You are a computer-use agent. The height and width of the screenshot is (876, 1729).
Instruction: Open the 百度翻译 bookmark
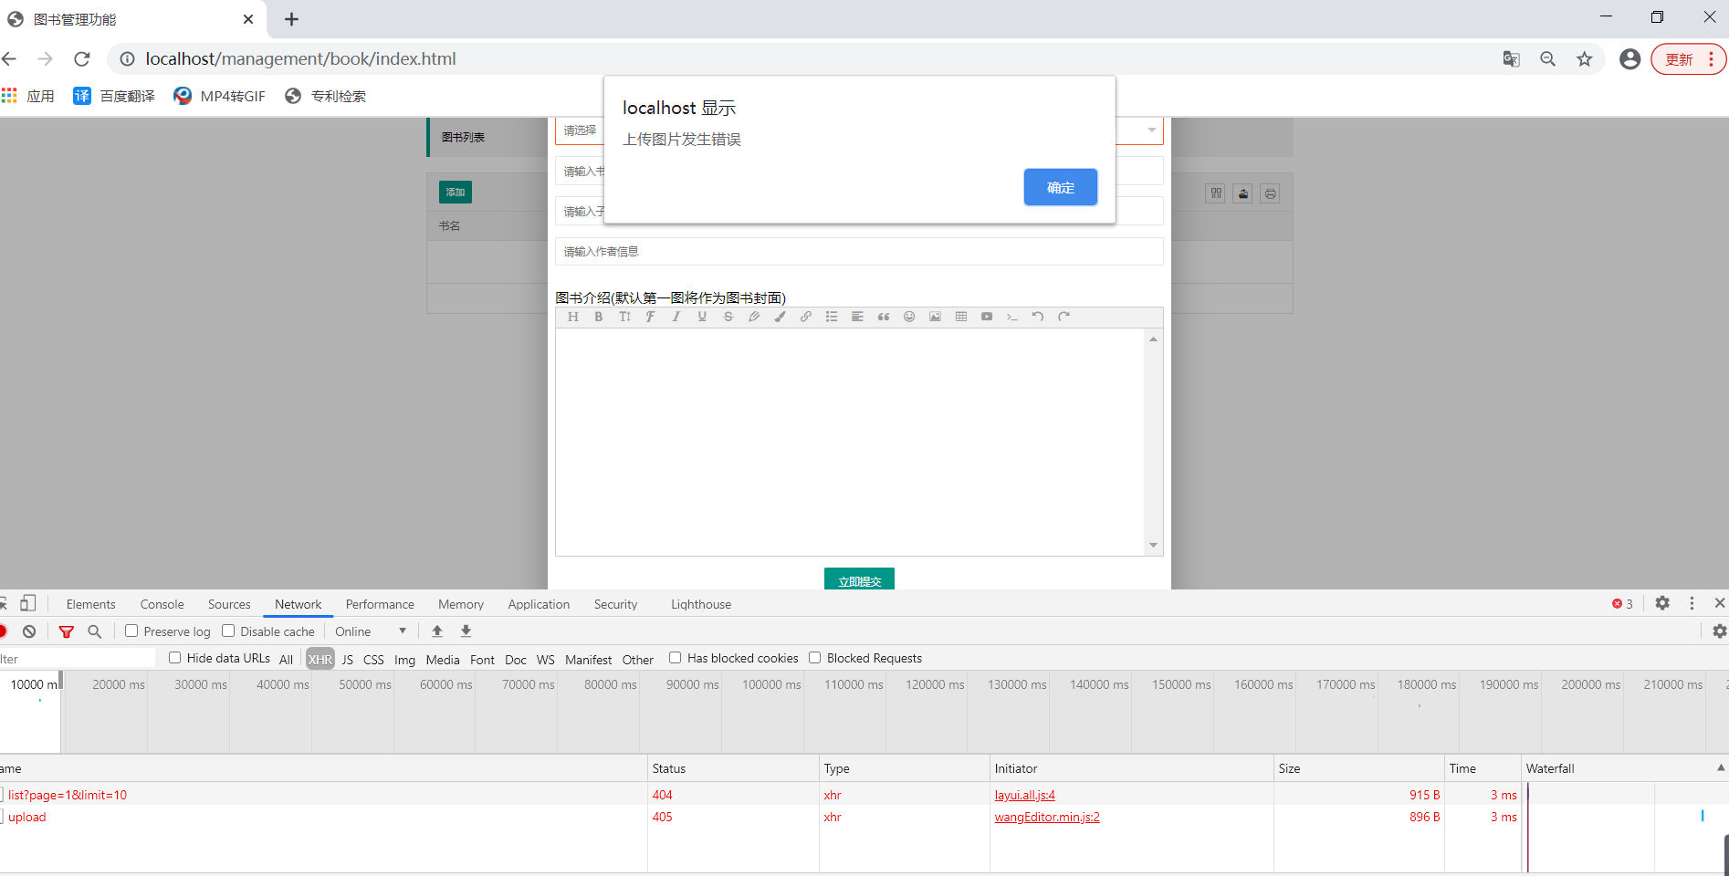coord(115,96)
